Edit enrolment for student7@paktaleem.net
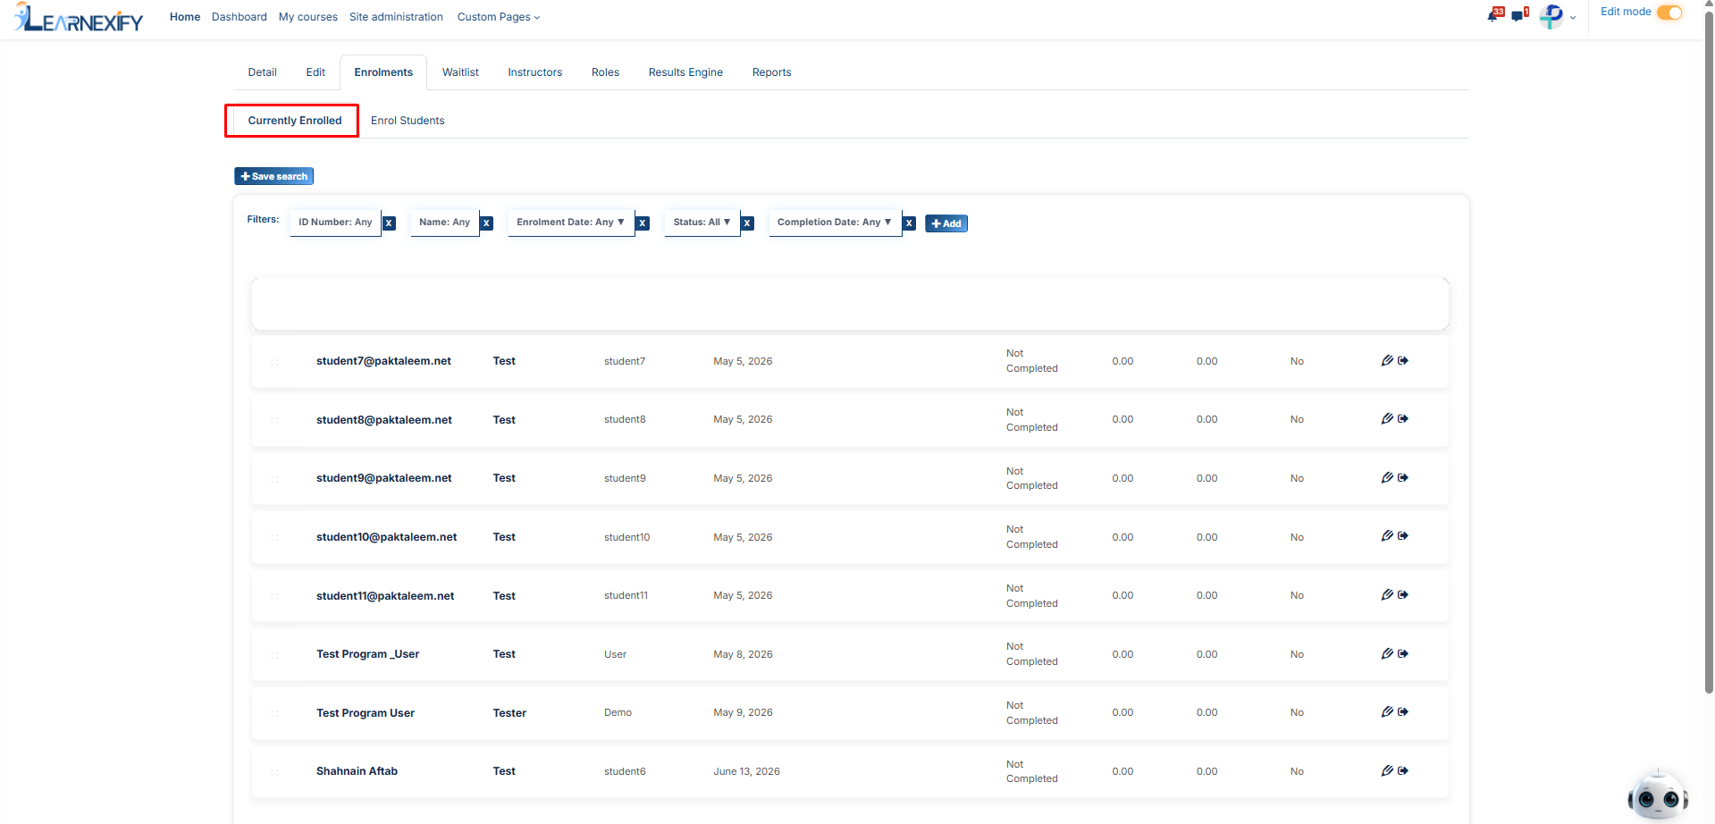 coord(1387,361)
